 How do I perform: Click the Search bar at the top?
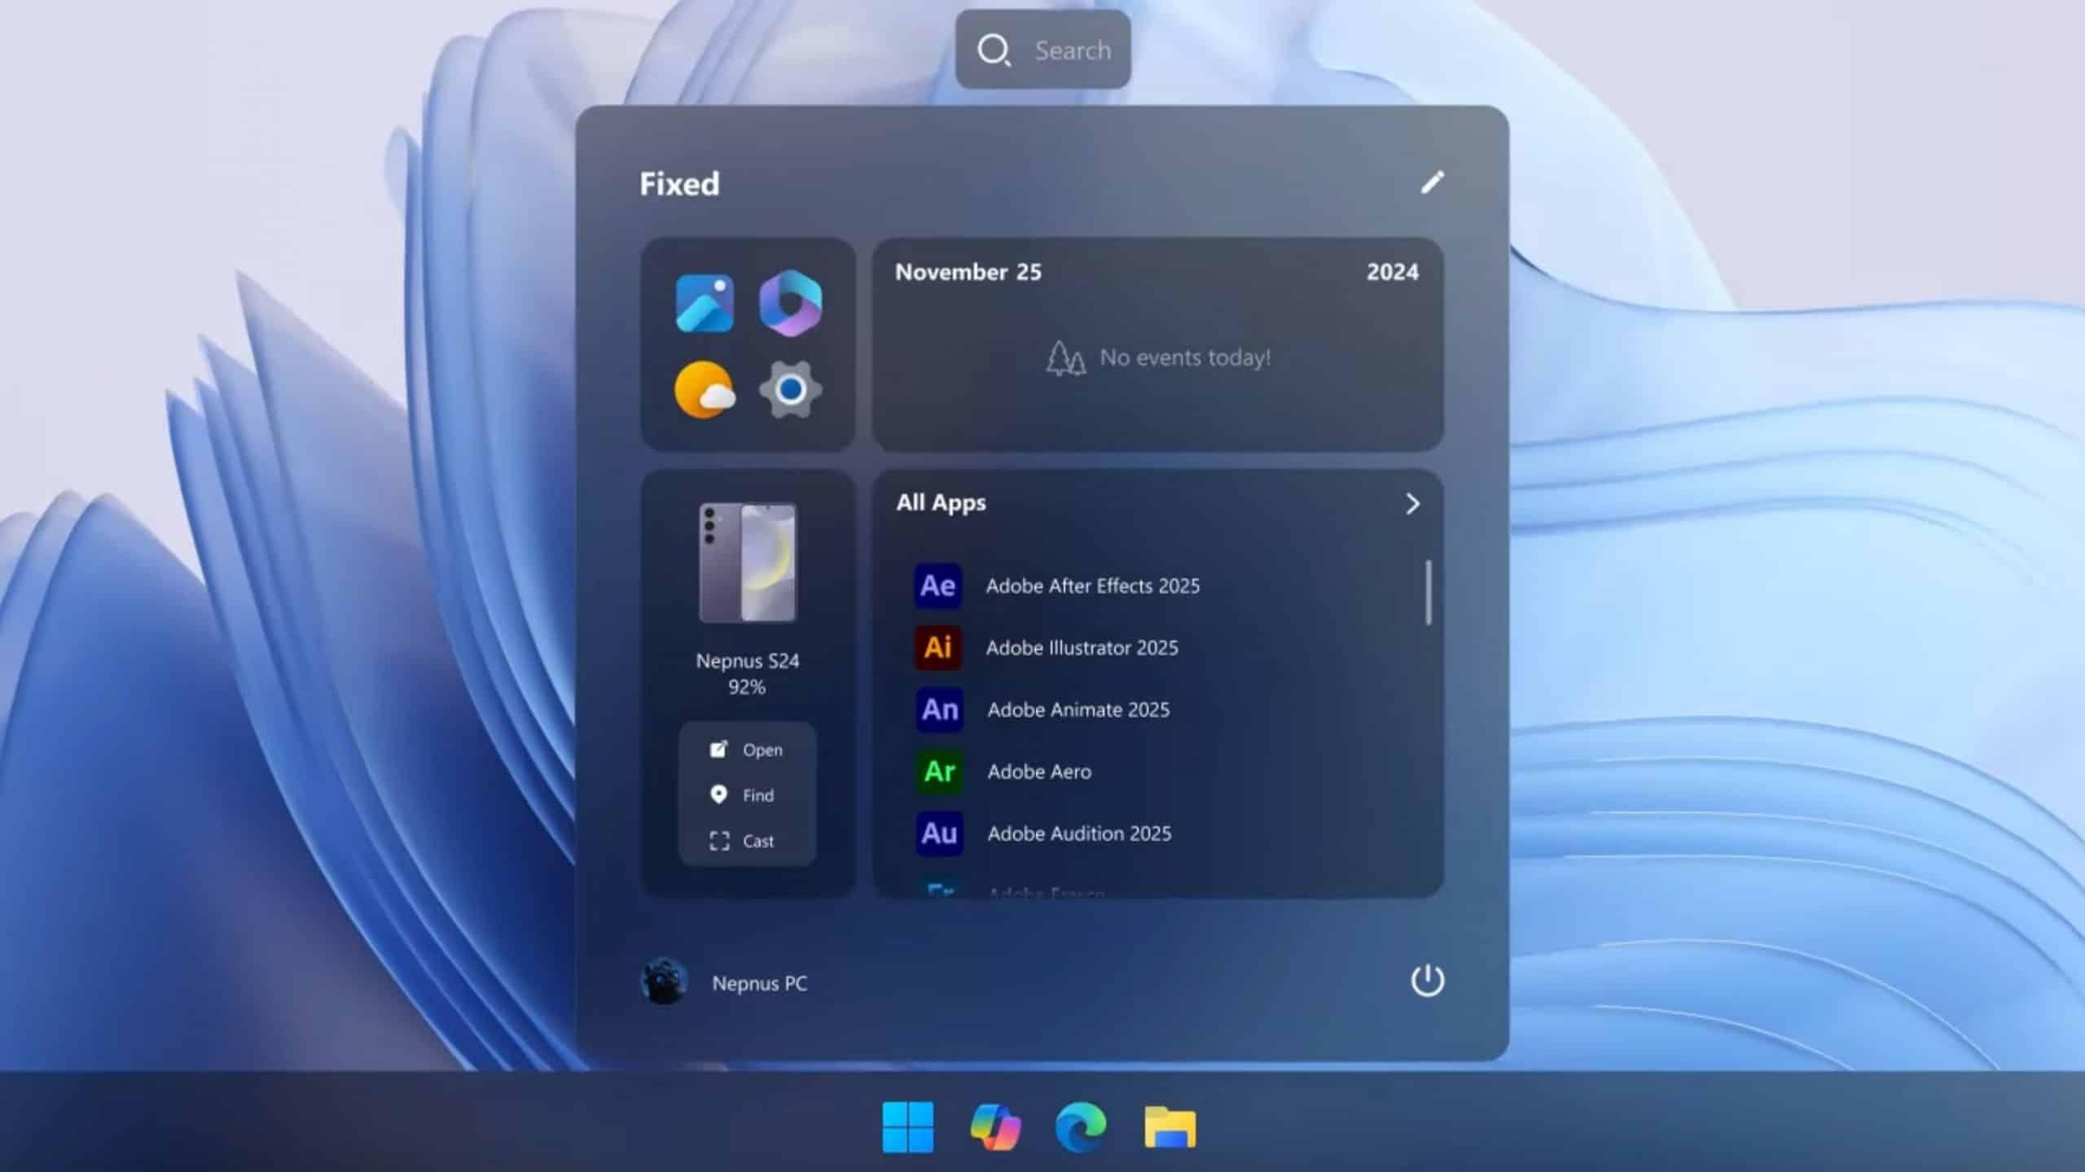click(1042, 50)
